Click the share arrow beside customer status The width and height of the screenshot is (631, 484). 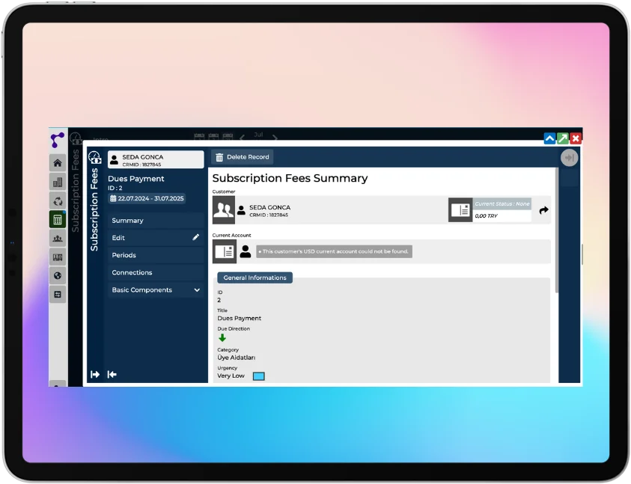coord(543,210)
